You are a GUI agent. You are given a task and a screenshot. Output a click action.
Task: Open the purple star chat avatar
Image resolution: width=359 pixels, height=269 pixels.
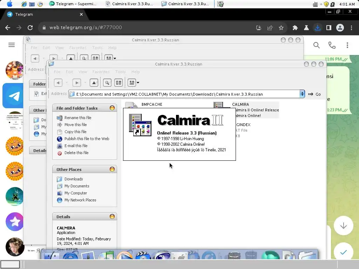[x=15, y=221]
